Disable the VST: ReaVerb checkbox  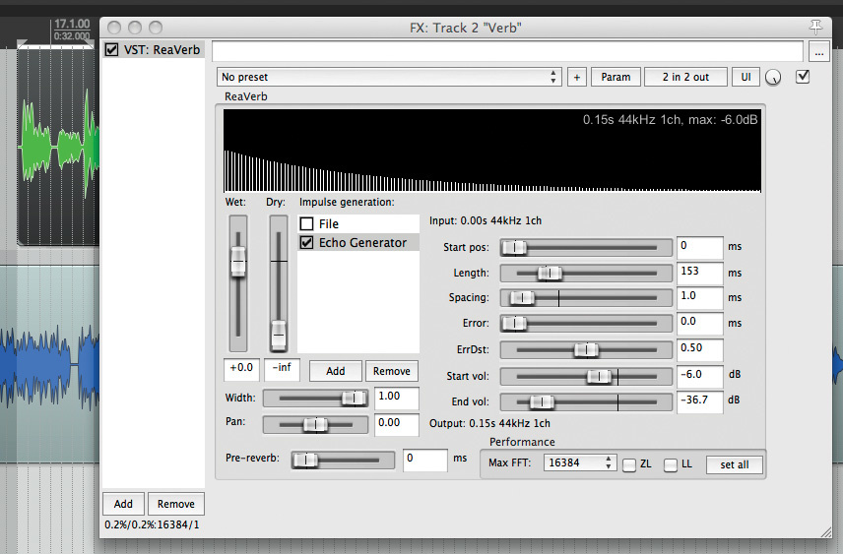(x=112, y=50)
